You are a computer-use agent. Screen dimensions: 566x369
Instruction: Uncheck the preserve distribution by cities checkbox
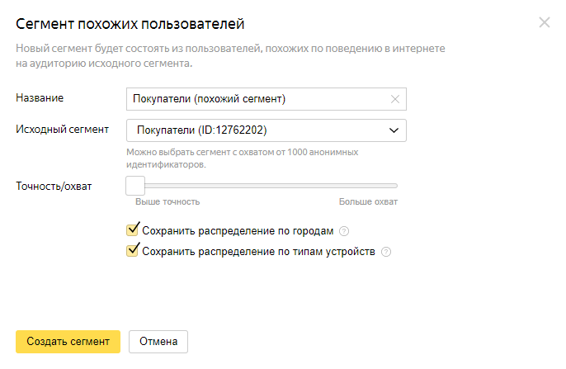(x=132, y=229)
